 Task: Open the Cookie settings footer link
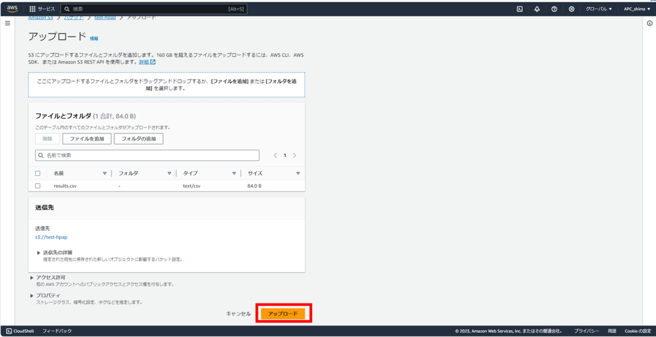pos(637,331)
